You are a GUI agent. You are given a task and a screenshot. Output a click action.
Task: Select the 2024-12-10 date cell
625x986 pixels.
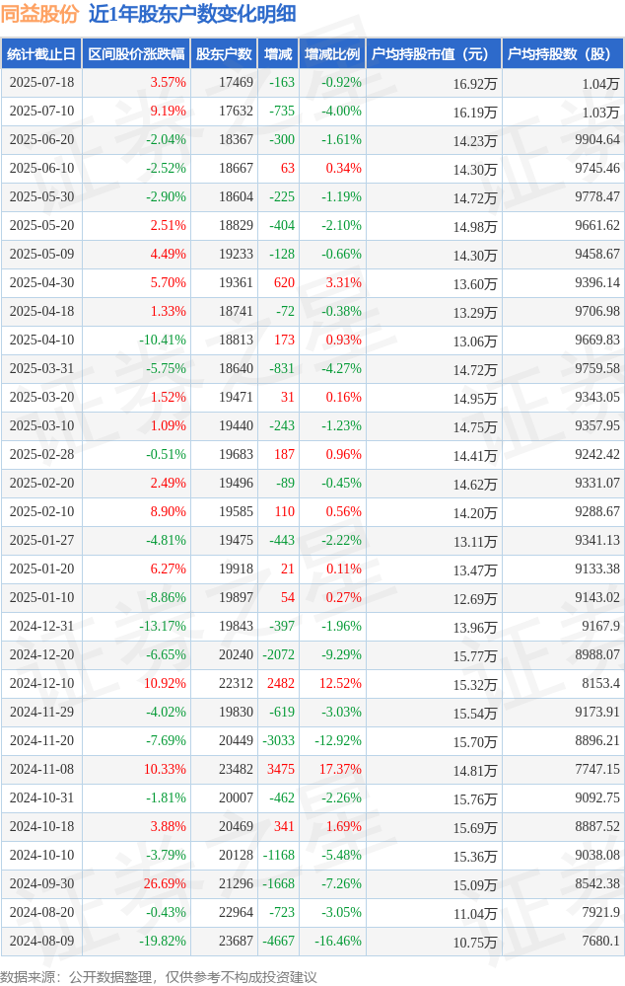[x=41, y=684]
